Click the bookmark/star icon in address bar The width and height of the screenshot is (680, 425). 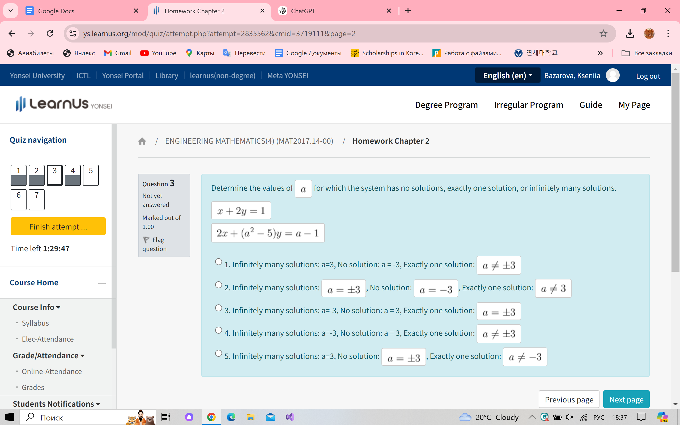pos(603,33)
